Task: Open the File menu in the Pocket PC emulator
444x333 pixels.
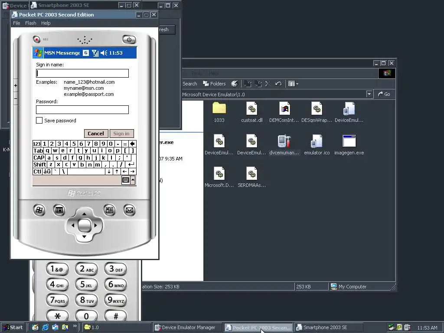Action: (16, 23)
